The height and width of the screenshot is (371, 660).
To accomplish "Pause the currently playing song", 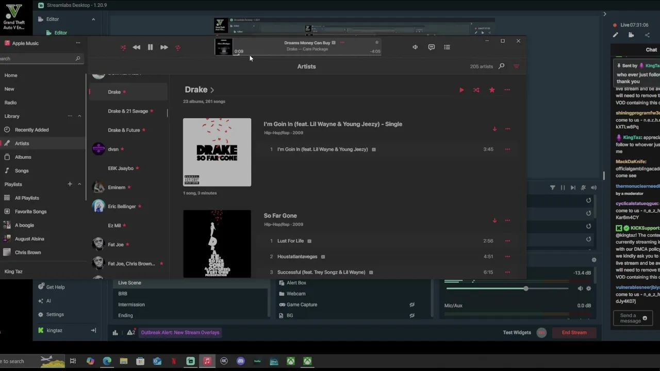I will 150,47.
